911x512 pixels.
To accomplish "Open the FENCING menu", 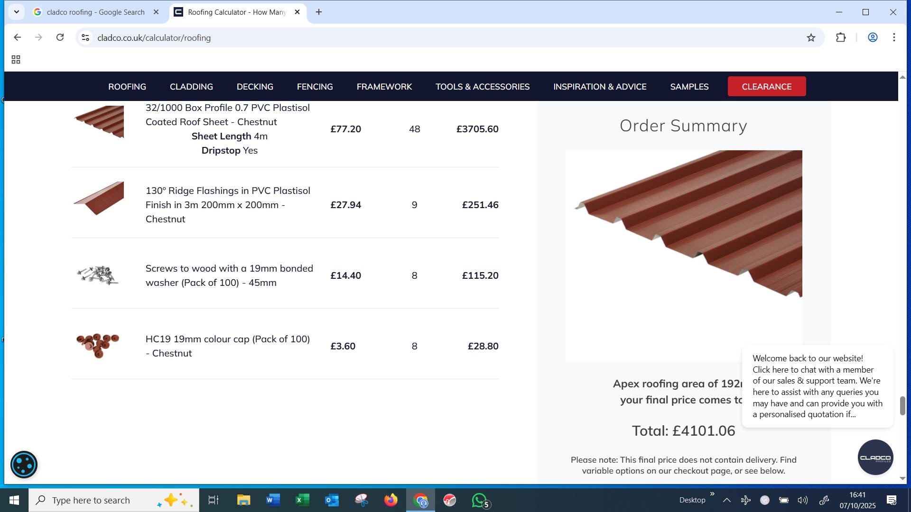I will click(x=315, y=87).
